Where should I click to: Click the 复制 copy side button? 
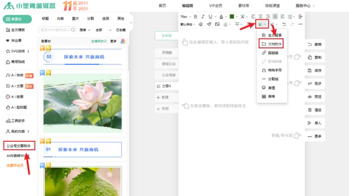[315, 57]
